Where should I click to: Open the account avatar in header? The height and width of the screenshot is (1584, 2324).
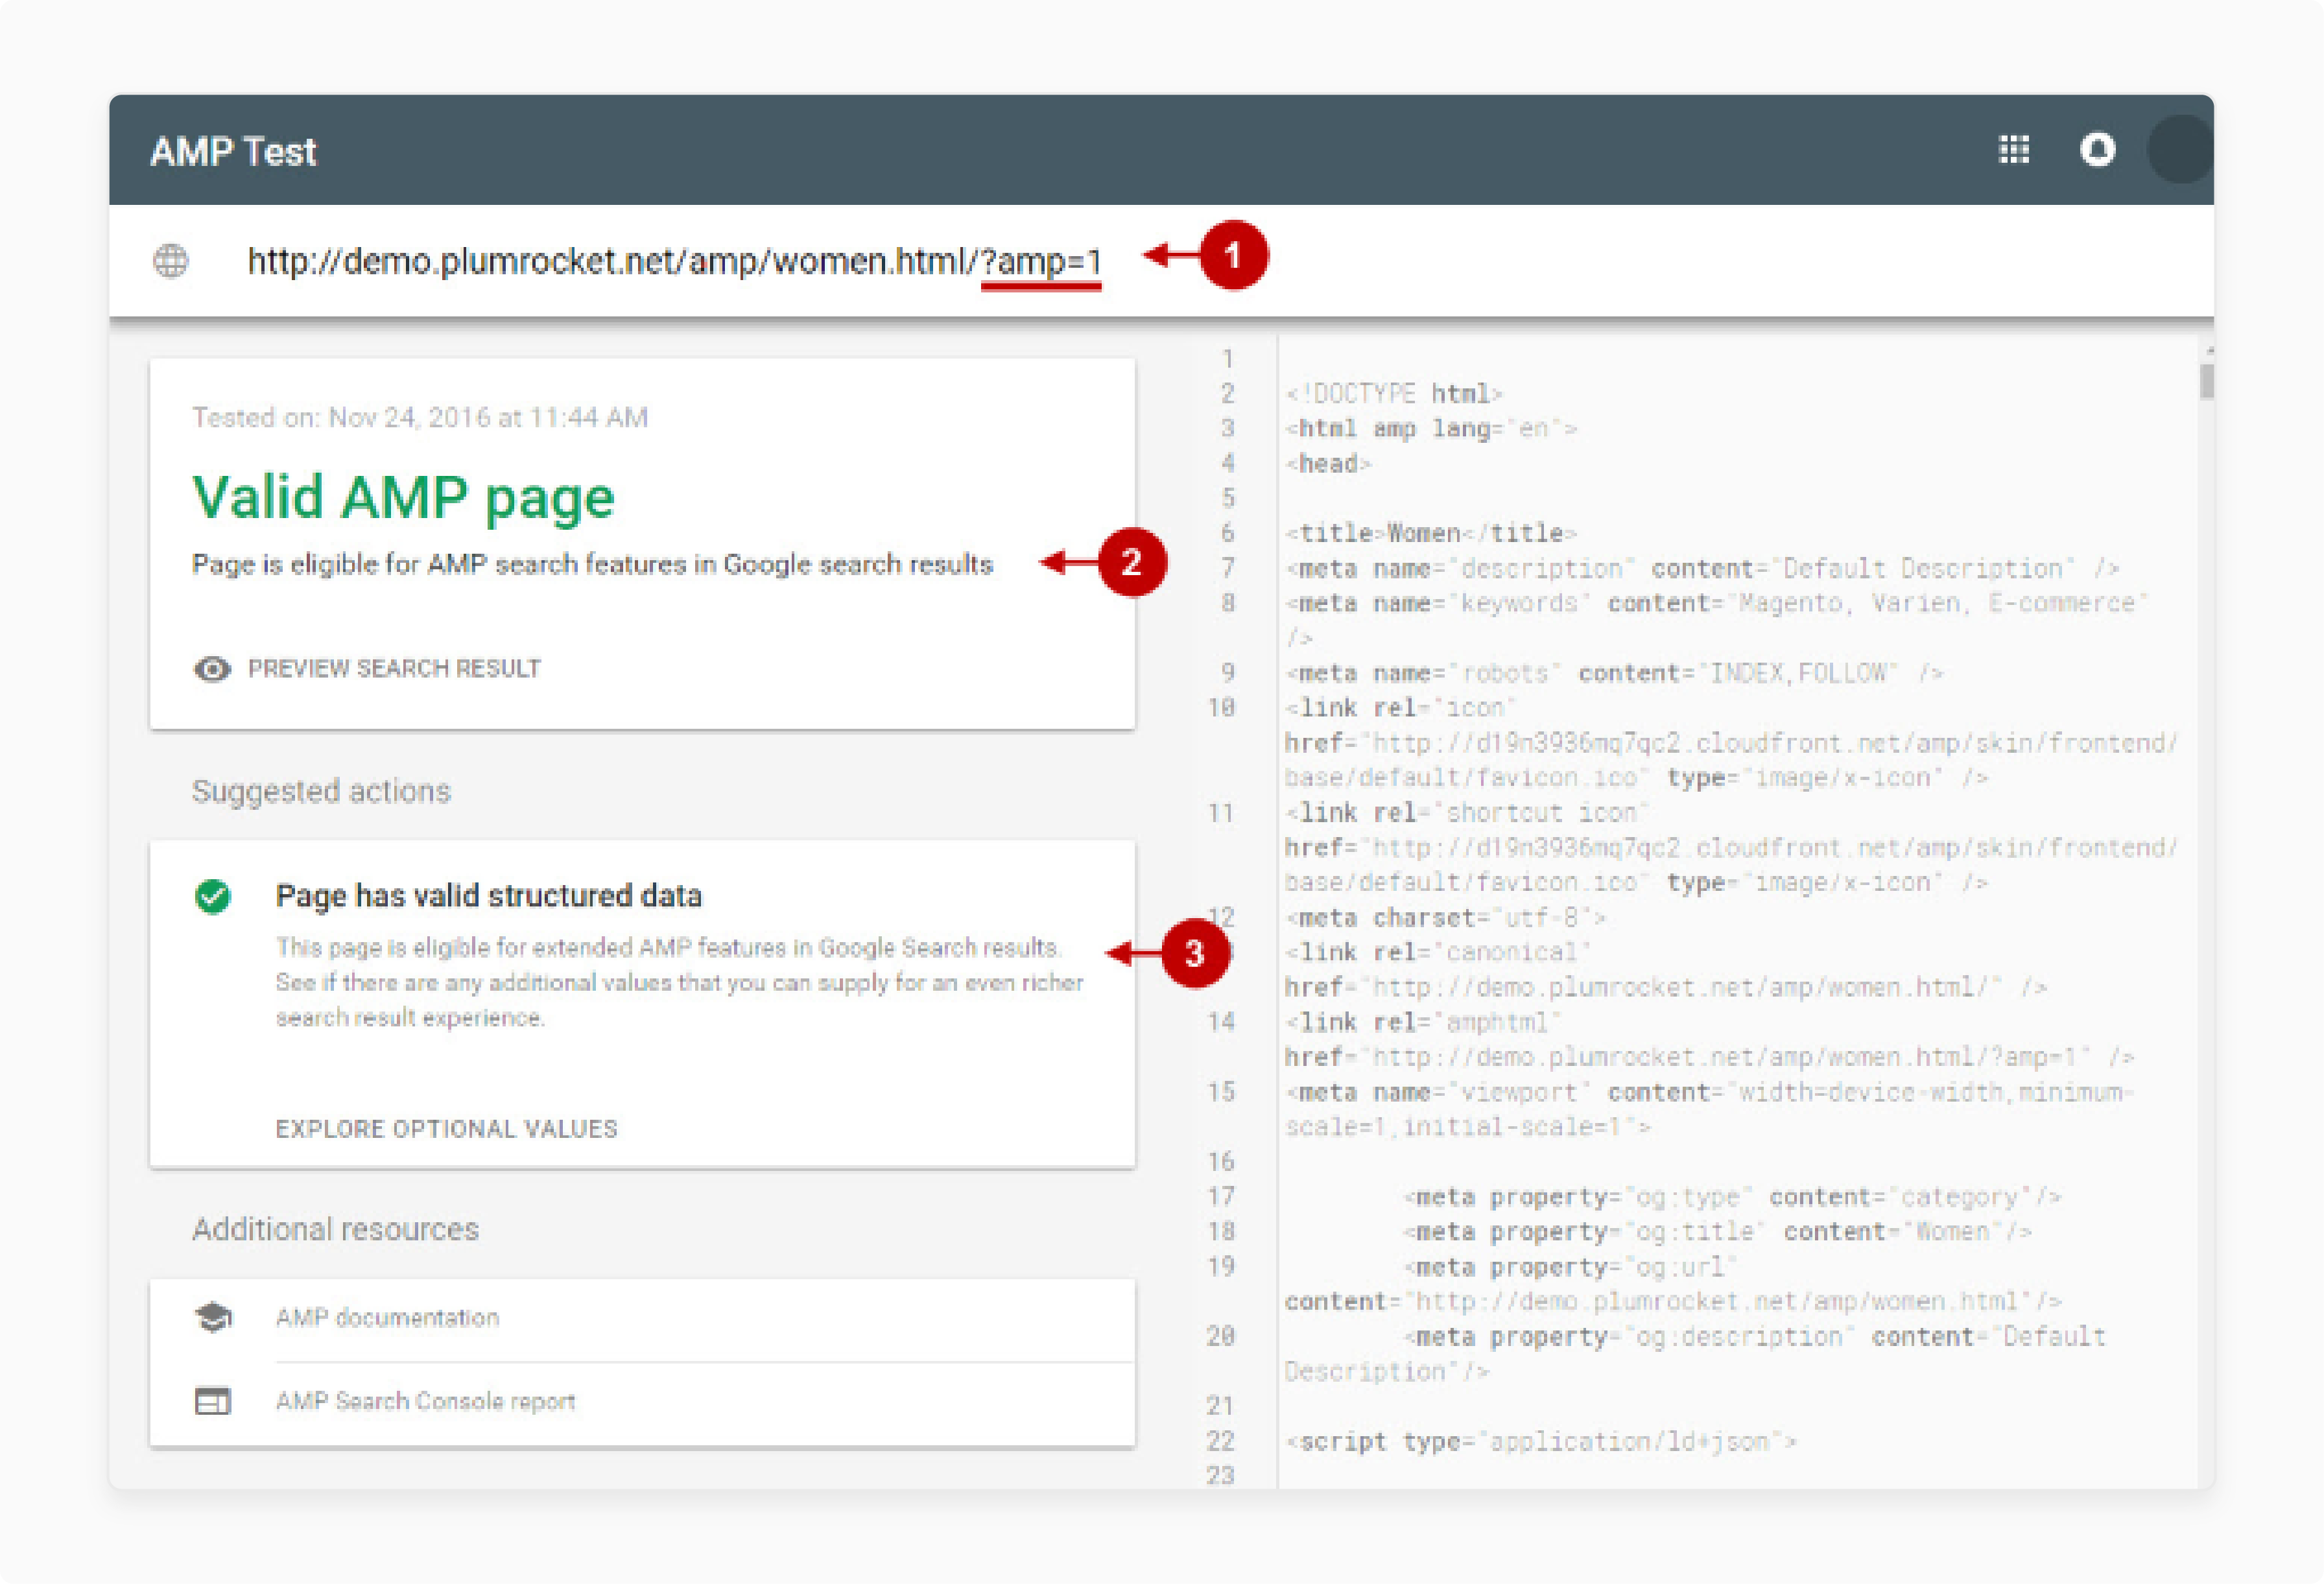tap(2180, 149)
